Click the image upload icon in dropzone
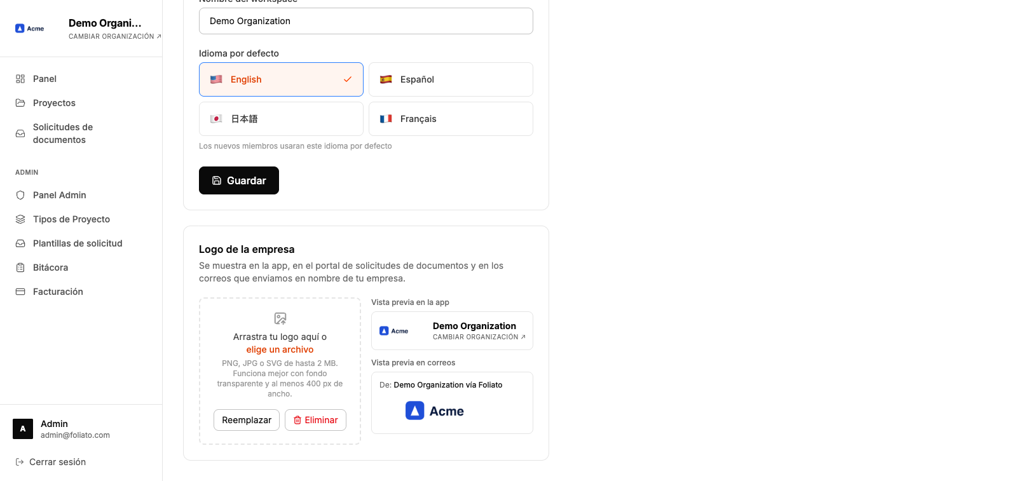 pos(280,318)
